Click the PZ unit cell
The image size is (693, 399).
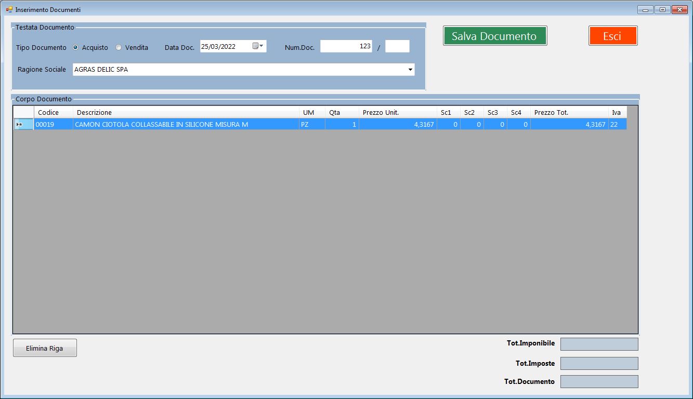pyautogui.click(x=312, y=124)
